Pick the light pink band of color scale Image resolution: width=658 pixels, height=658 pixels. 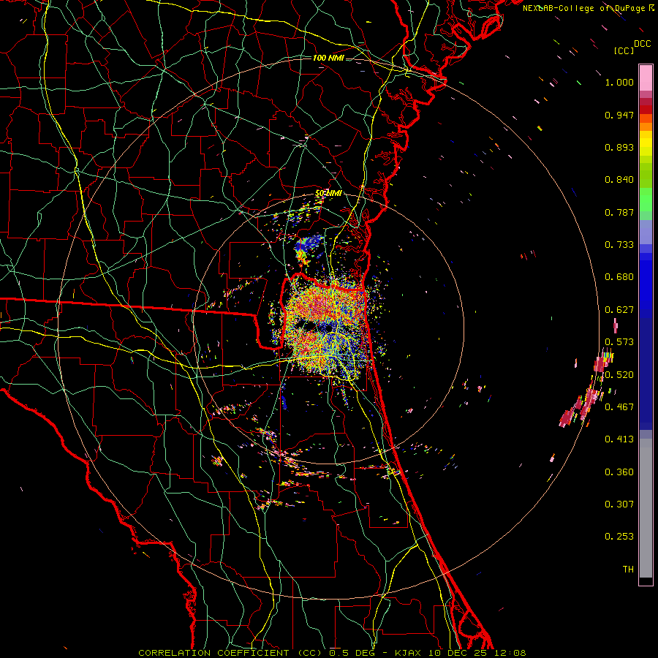click(x=646, y=78)
